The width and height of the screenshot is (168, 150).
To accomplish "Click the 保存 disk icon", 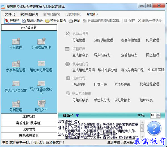I will (x=125, y=21).
